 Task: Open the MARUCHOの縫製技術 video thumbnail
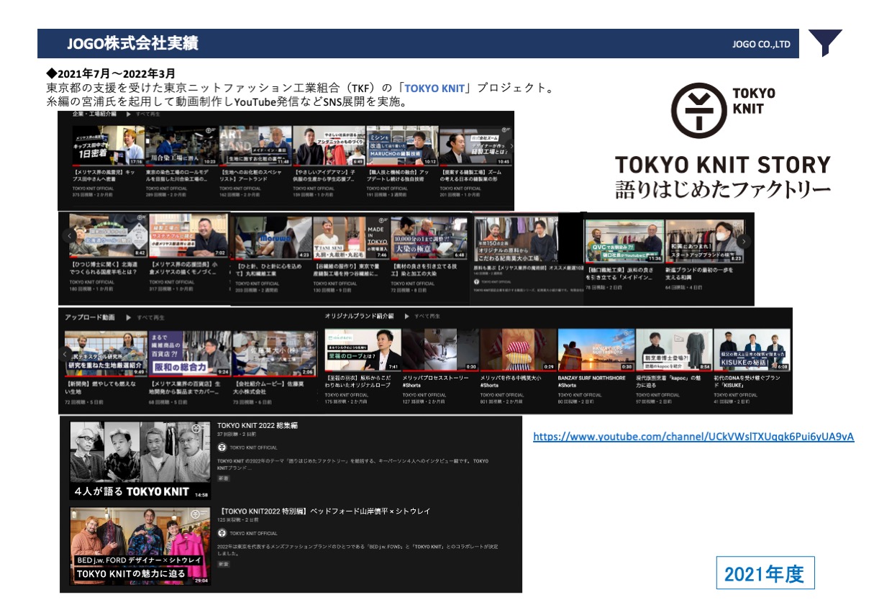402,147
